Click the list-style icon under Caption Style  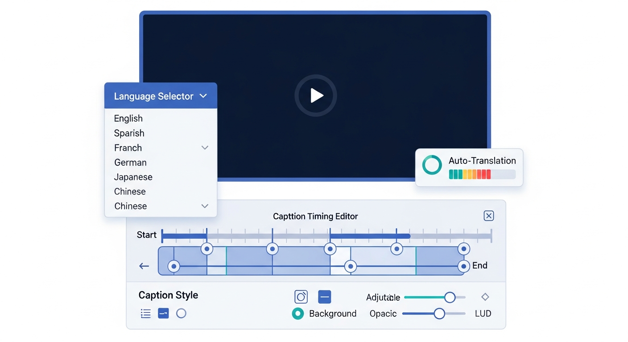click(x=145, y=313)
